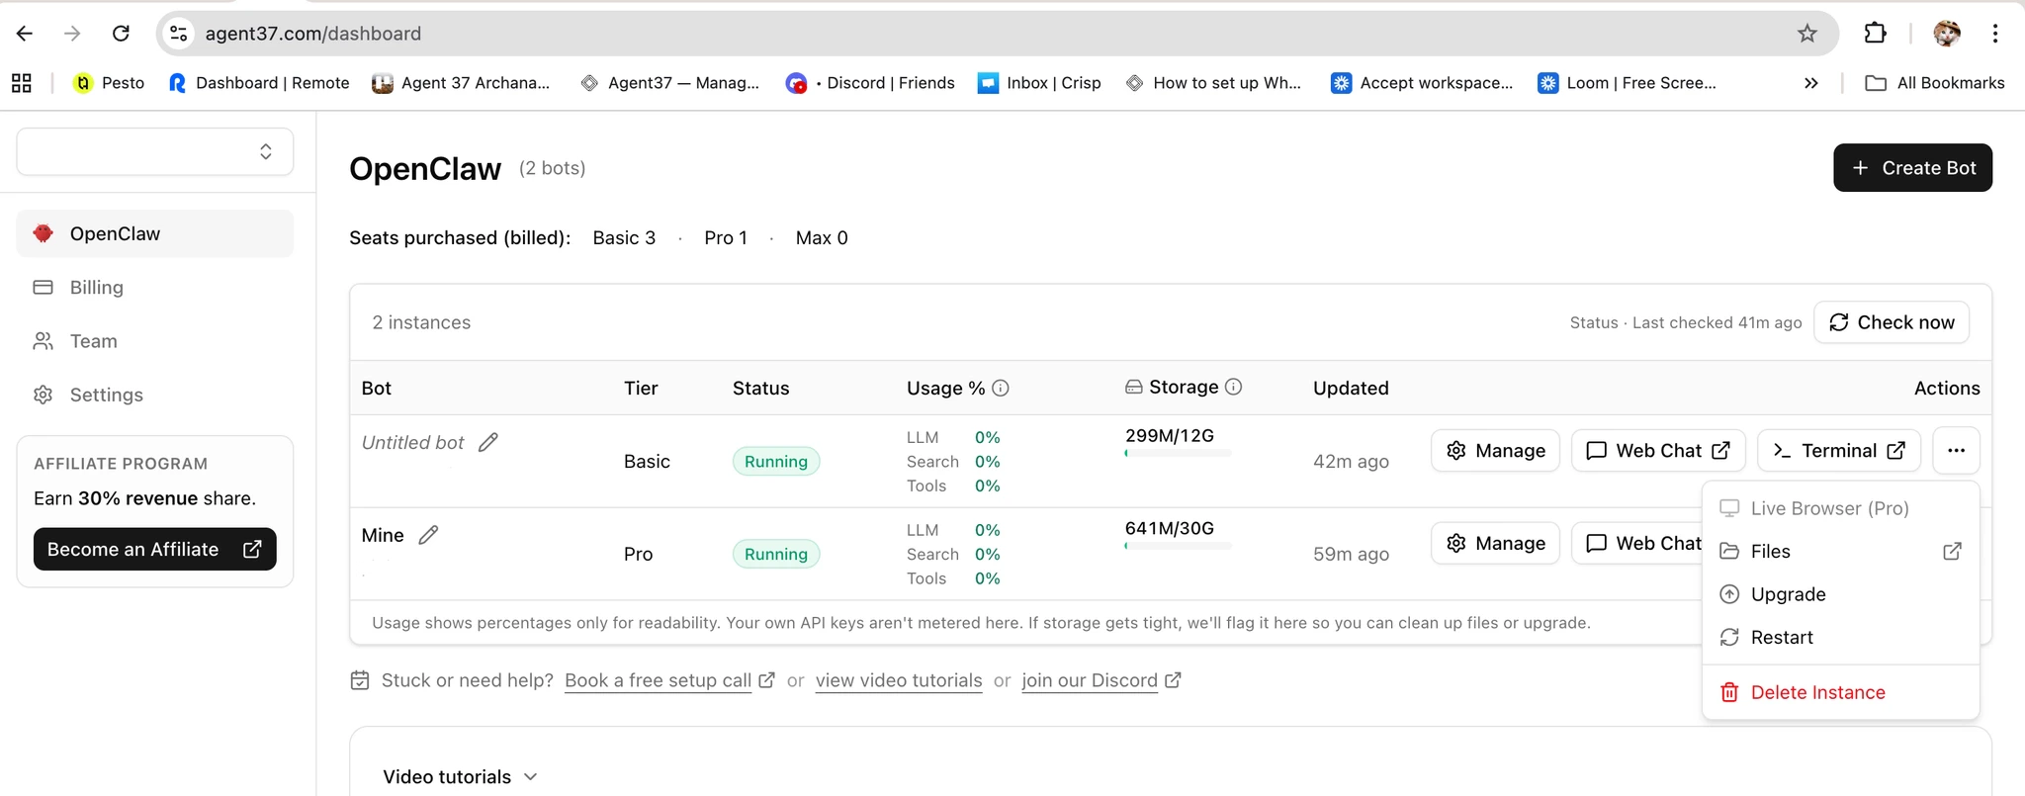Click join our Discord link
This screenshot has width=2025, height=796.
pyautogui.click(x=1101, y=680)
